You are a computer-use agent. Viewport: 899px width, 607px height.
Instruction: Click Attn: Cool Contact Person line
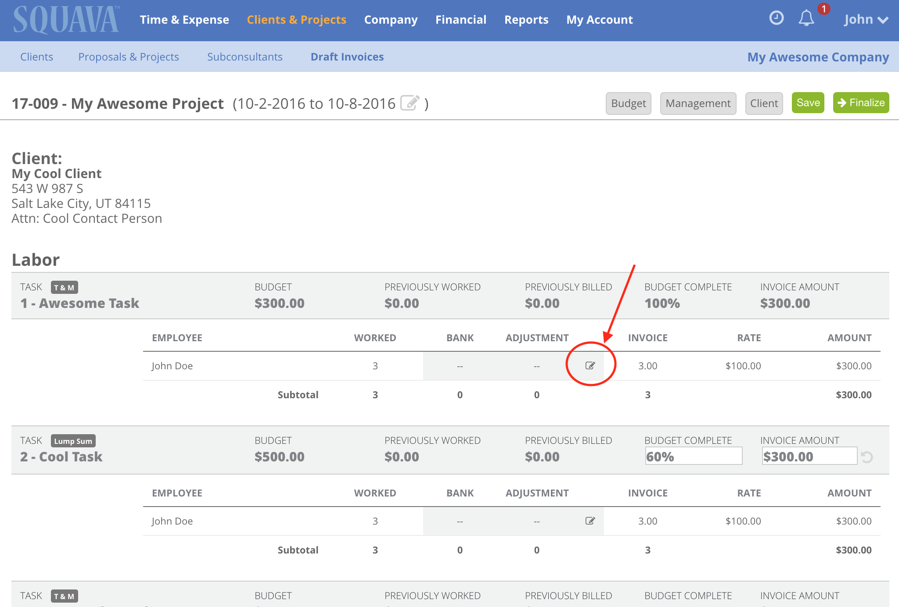click(87, 218)
